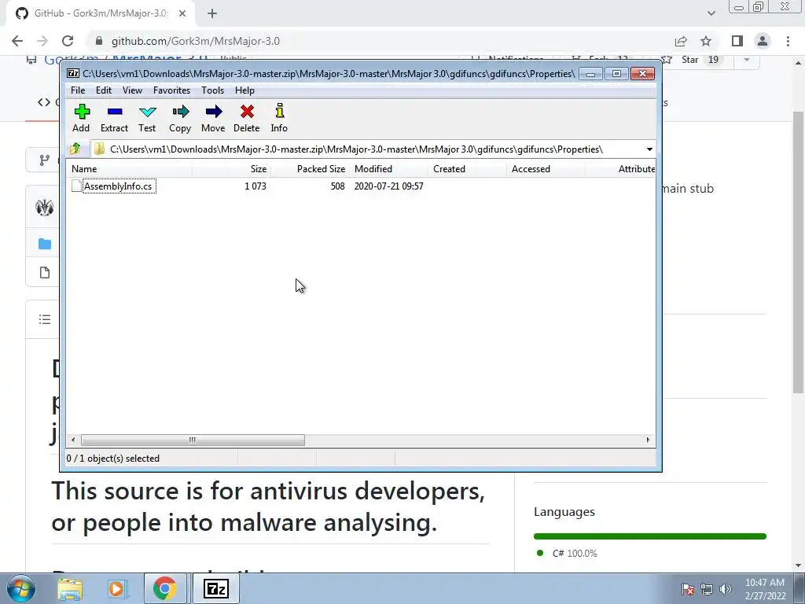Open the Chrome profile avatar
805x604 pixels.
click(763, 41)
